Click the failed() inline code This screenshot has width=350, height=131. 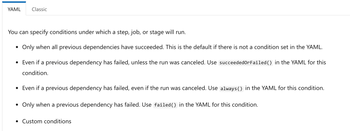[165, 105]
